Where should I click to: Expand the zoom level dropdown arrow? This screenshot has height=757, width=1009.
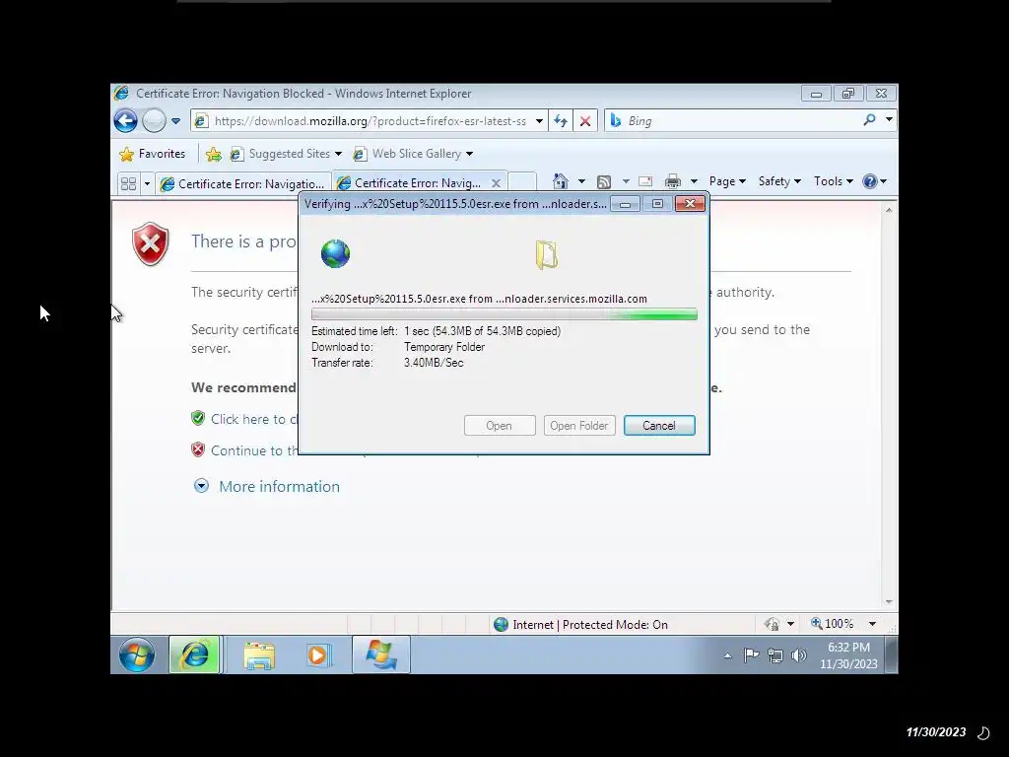[872, 624]
